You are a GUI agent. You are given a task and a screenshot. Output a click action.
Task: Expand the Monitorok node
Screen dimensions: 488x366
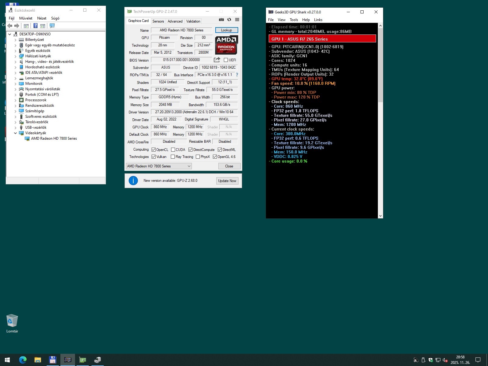coord(16,84)
